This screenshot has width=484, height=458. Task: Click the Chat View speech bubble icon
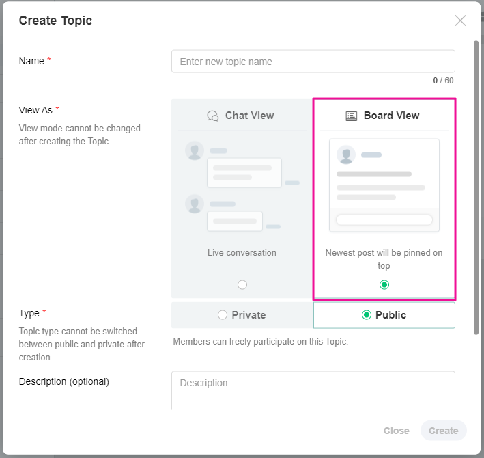click(213, 116)
